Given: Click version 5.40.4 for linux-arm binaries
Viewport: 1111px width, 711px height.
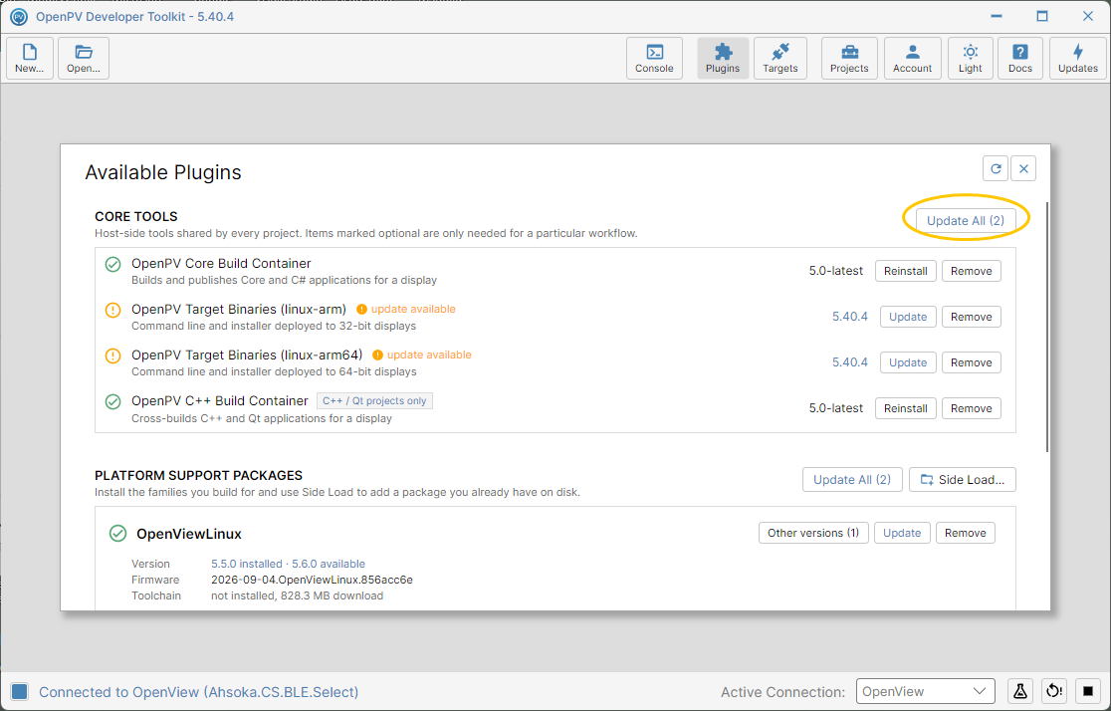Looking at the screenshot, I should tap(849, 316).
